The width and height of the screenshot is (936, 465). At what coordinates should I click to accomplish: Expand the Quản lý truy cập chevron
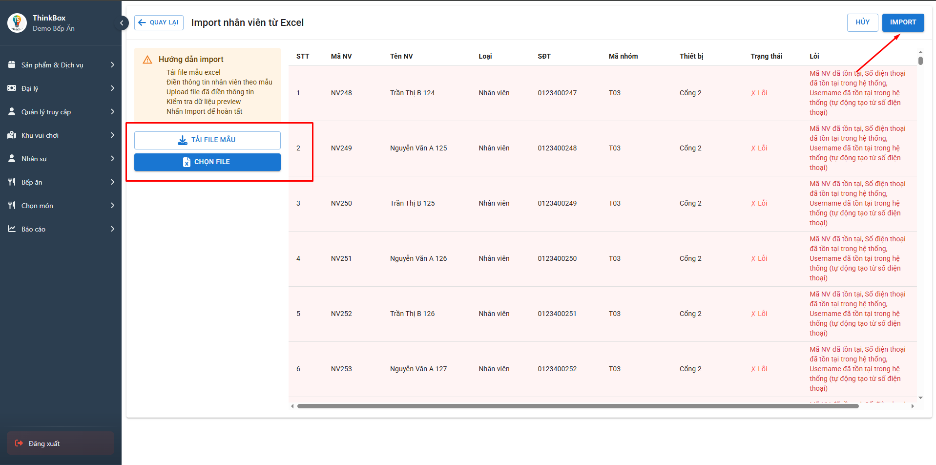[x=112, y=112]
